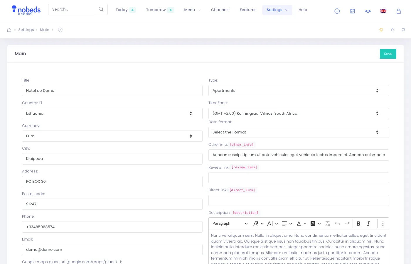411x264 pixels.
Task: Click remove formatting icon
Action: coord(328,224)
